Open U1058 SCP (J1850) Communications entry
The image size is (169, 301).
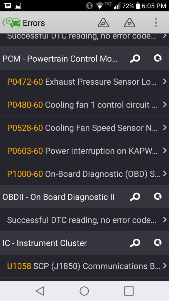84,266
